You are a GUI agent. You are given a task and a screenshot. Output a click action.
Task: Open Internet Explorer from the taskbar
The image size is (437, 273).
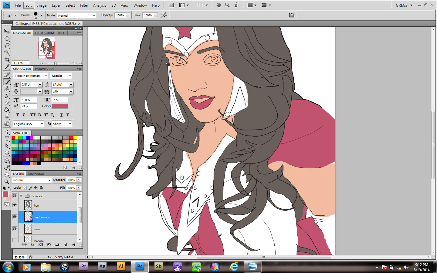click(234, 267)
